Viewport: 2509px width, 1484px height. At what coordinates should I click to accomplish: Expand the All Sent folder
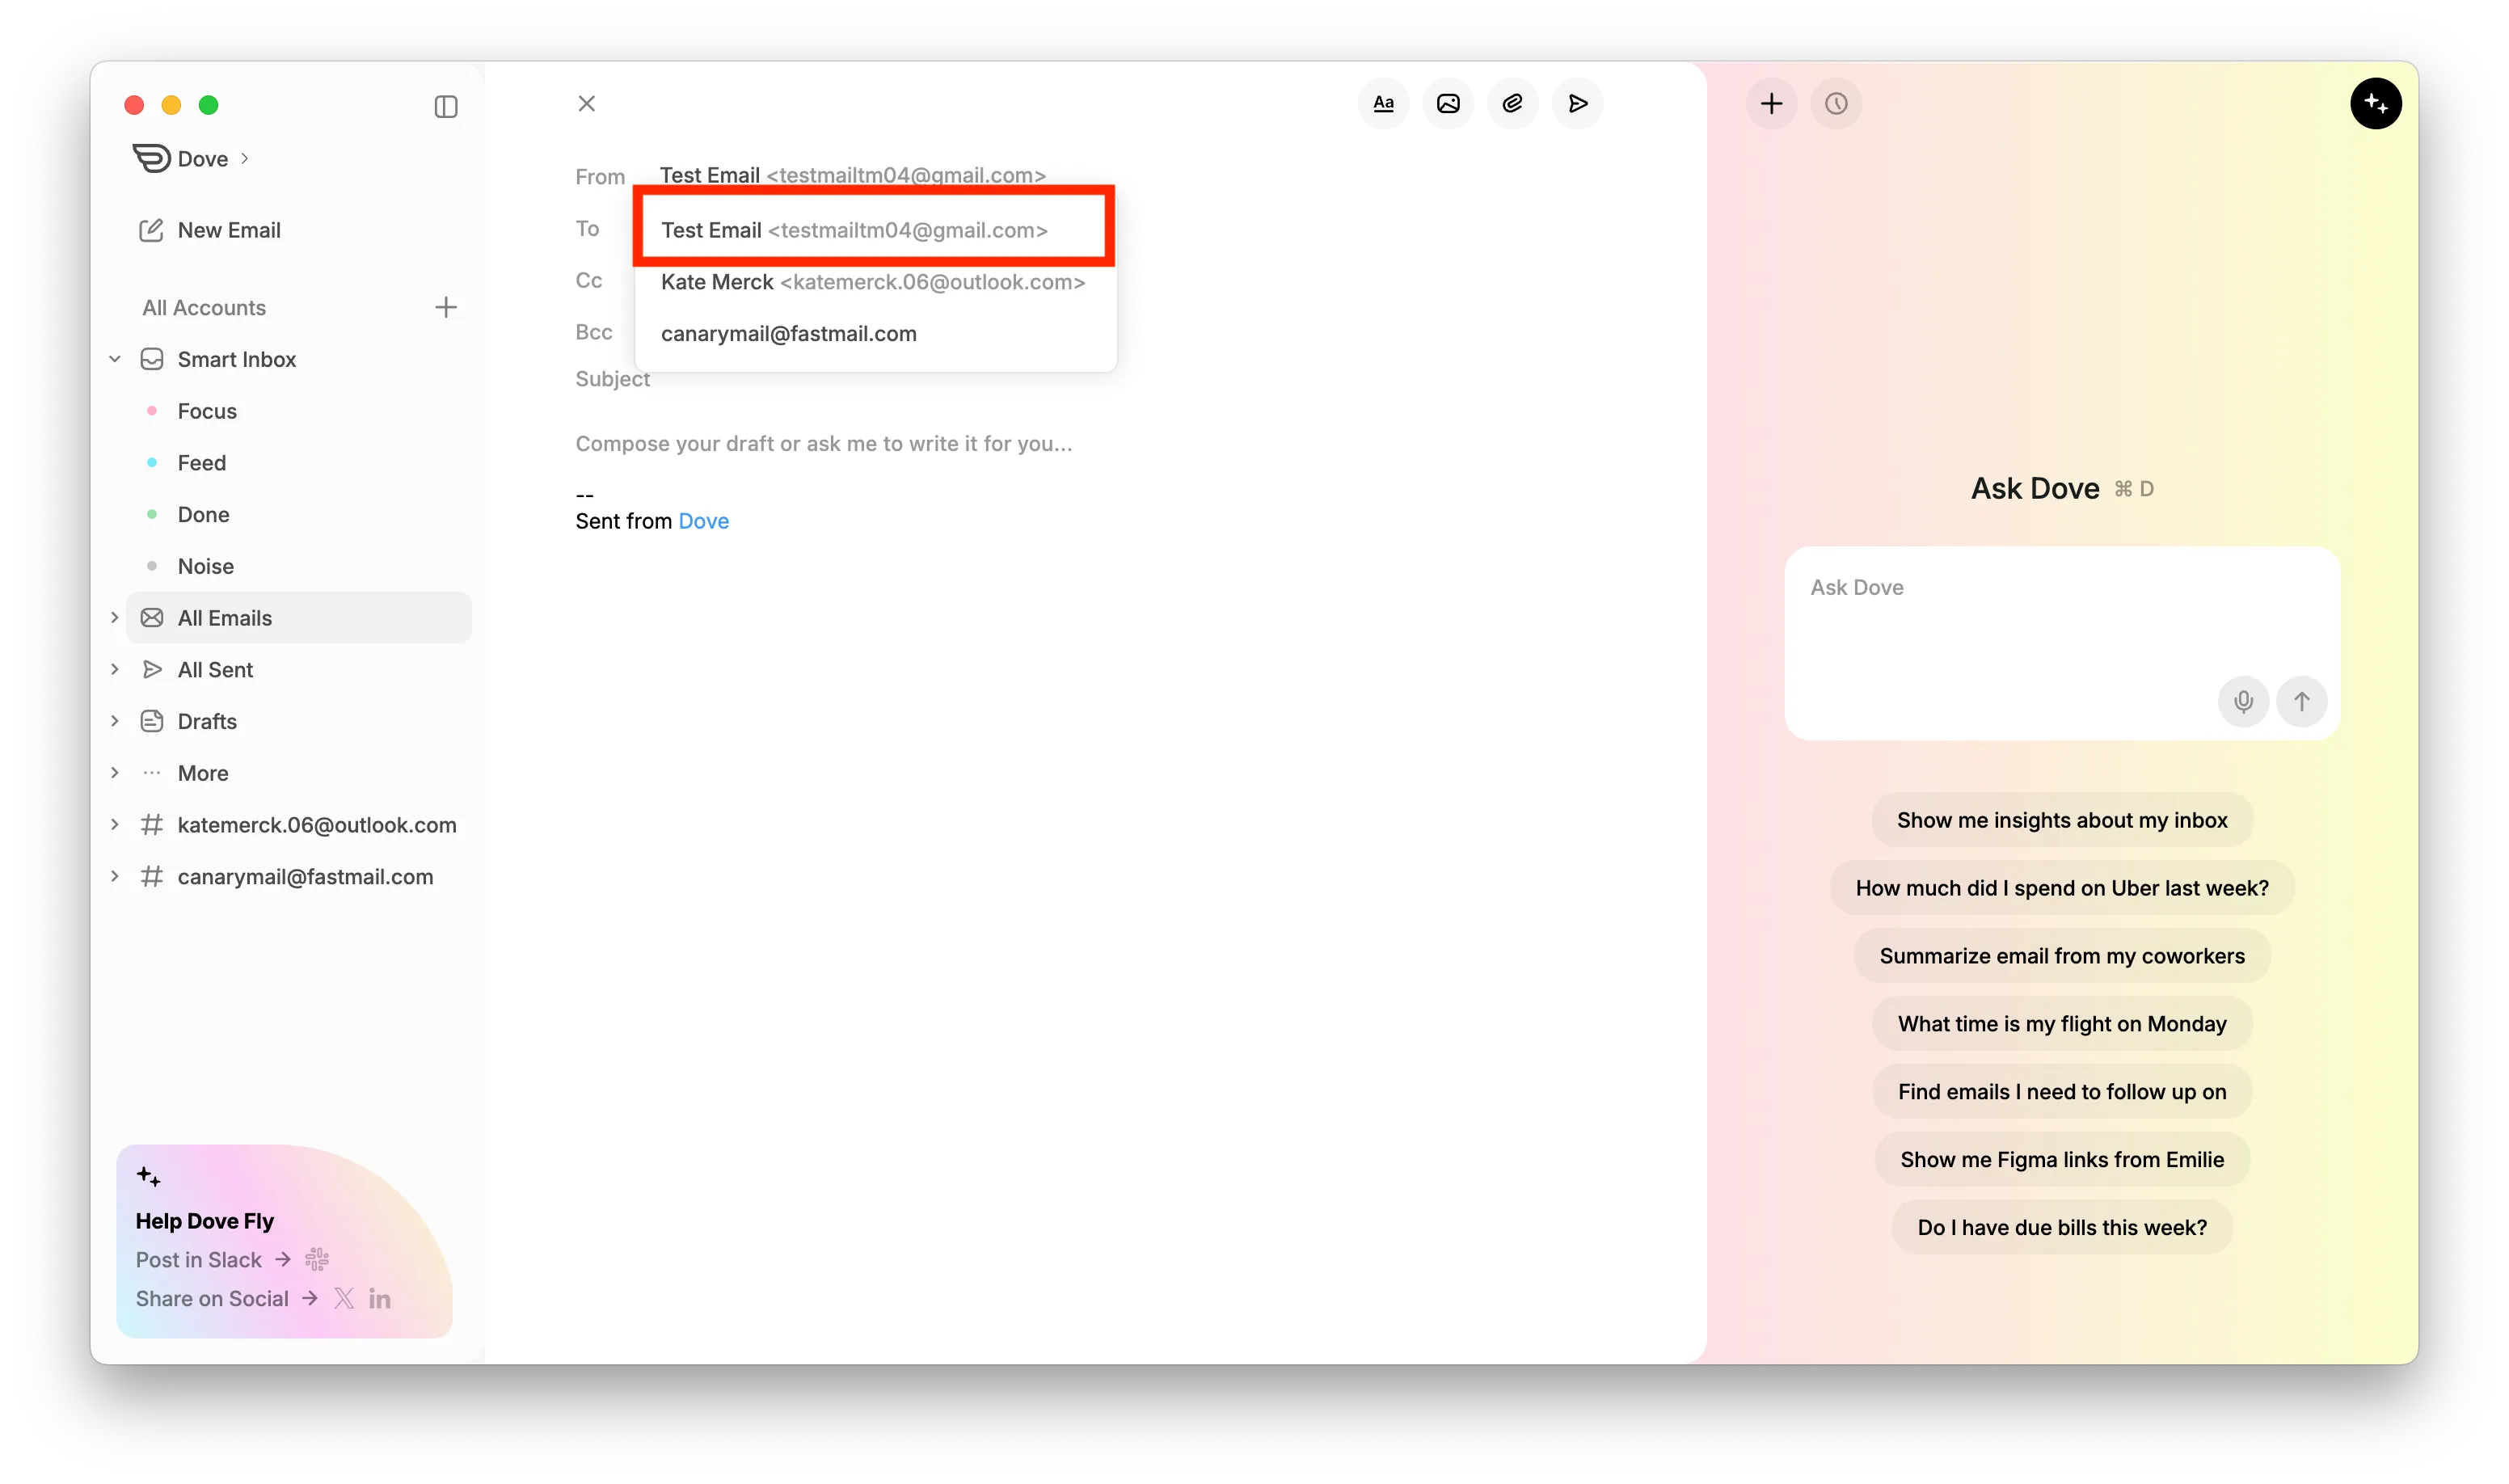tap(115, 669)
